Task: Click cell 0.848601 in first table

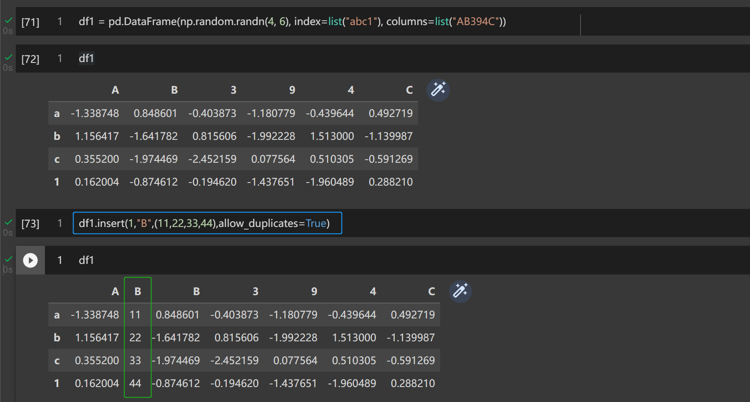Action: tap(155, 113)
